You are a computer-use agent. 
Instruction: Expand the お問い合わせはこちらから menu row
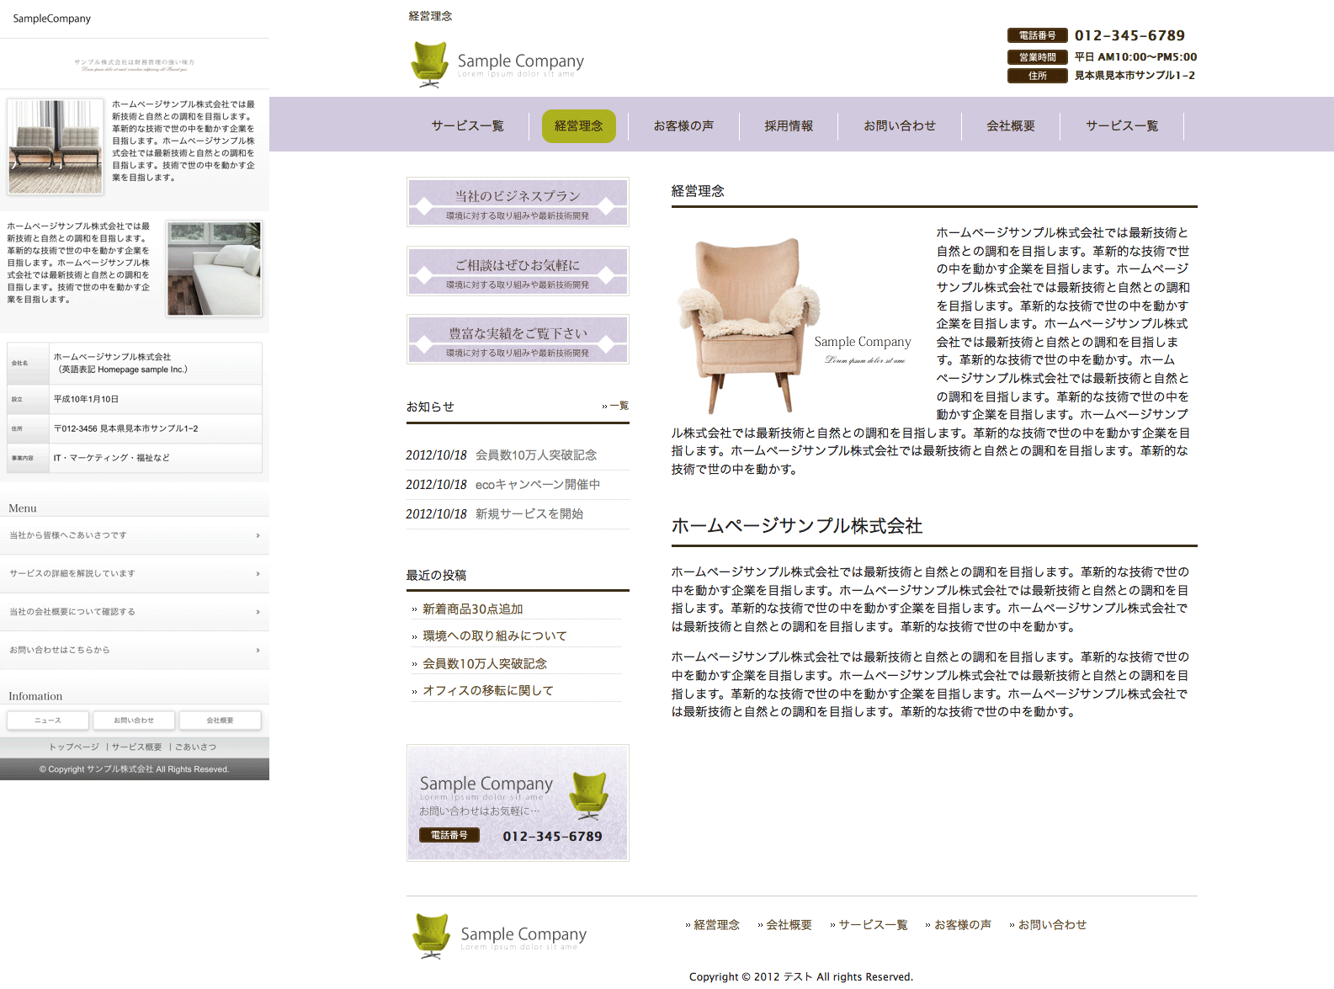pyautogui.click(x=135, y=651)
